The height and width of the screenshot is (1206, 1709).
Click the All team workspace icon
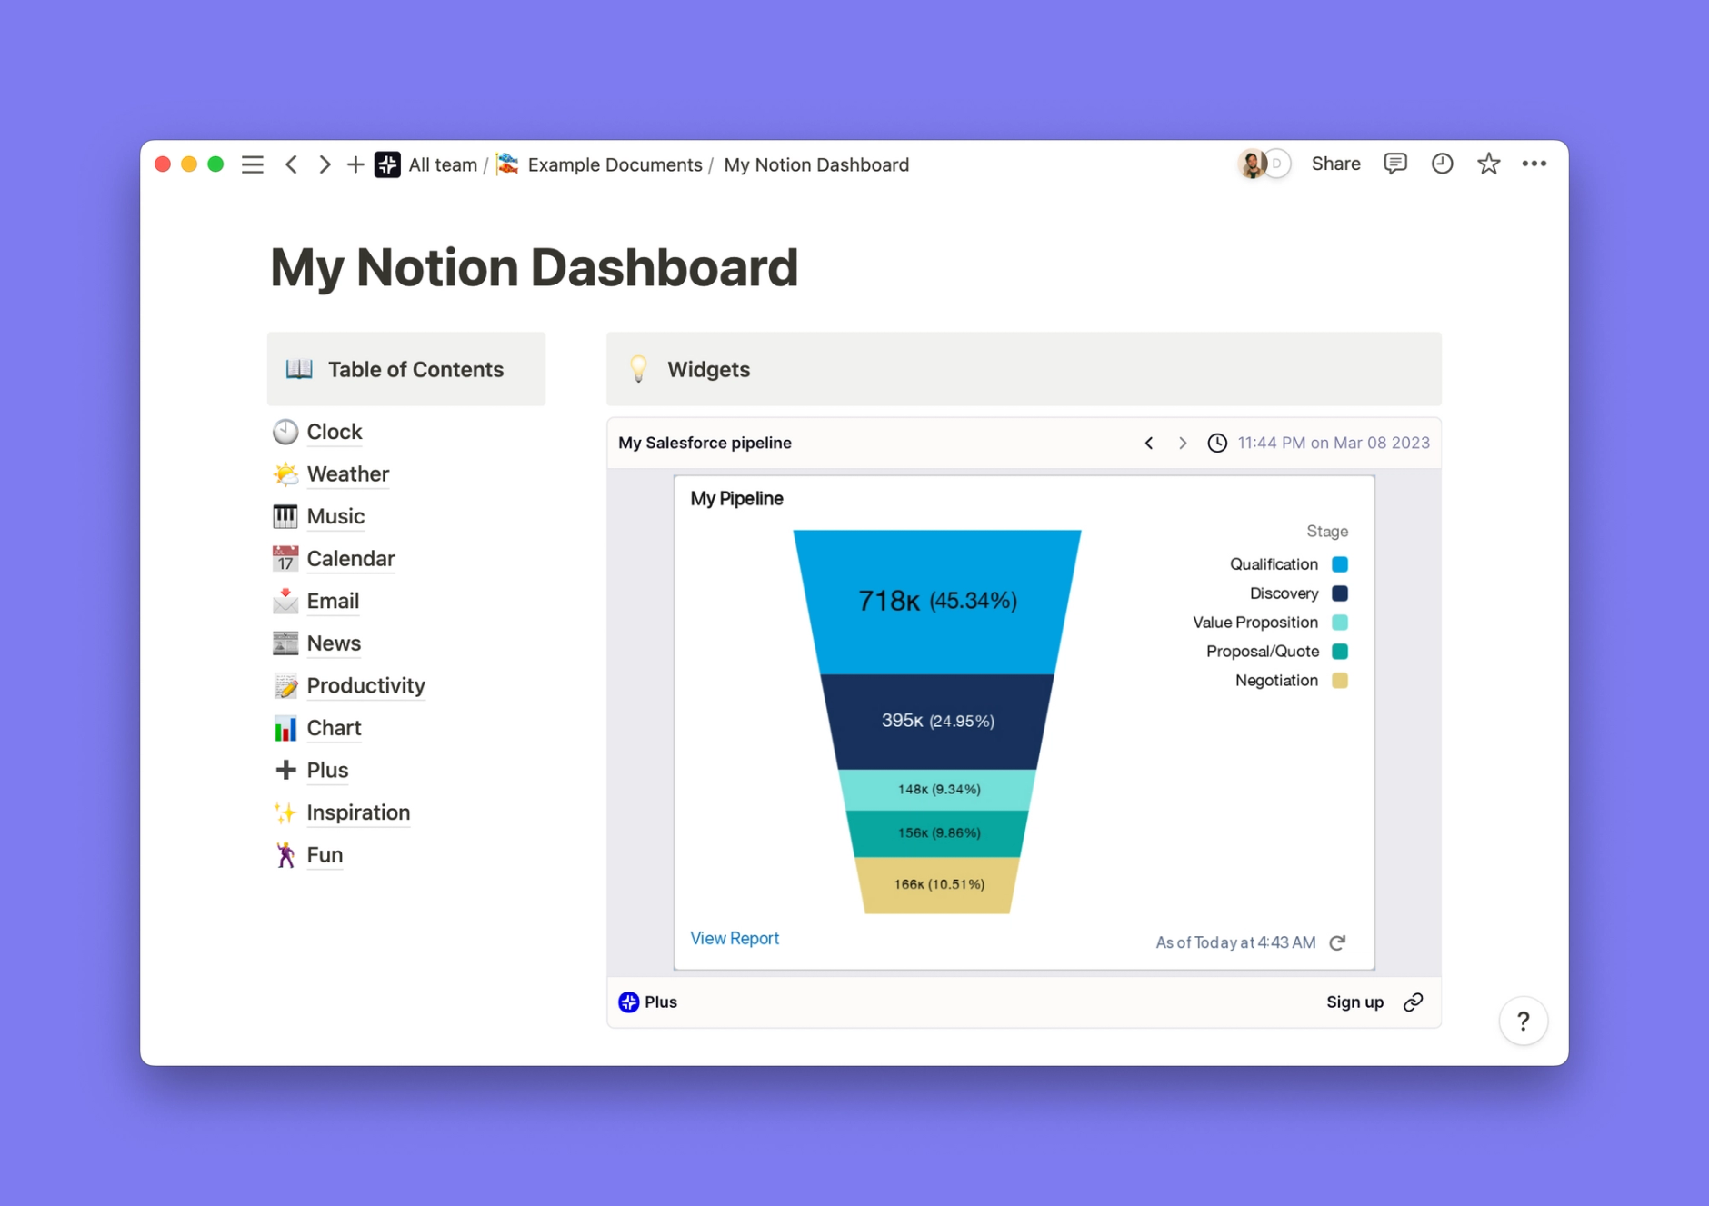[x=387, y=164]
